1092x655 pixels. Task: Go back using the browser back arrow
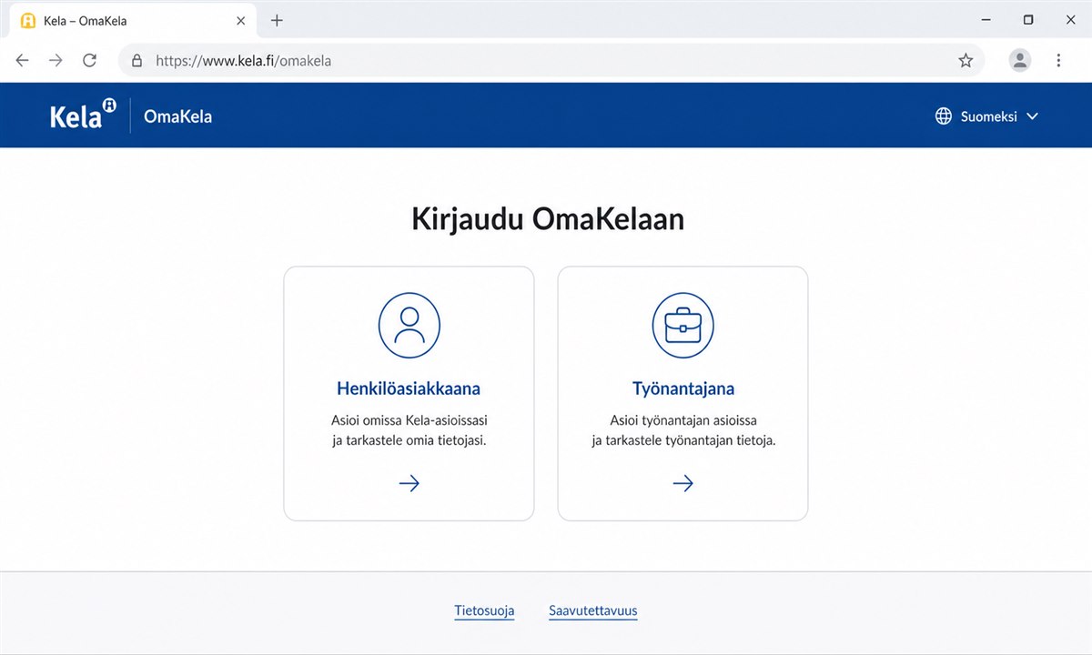coord(22,60)
